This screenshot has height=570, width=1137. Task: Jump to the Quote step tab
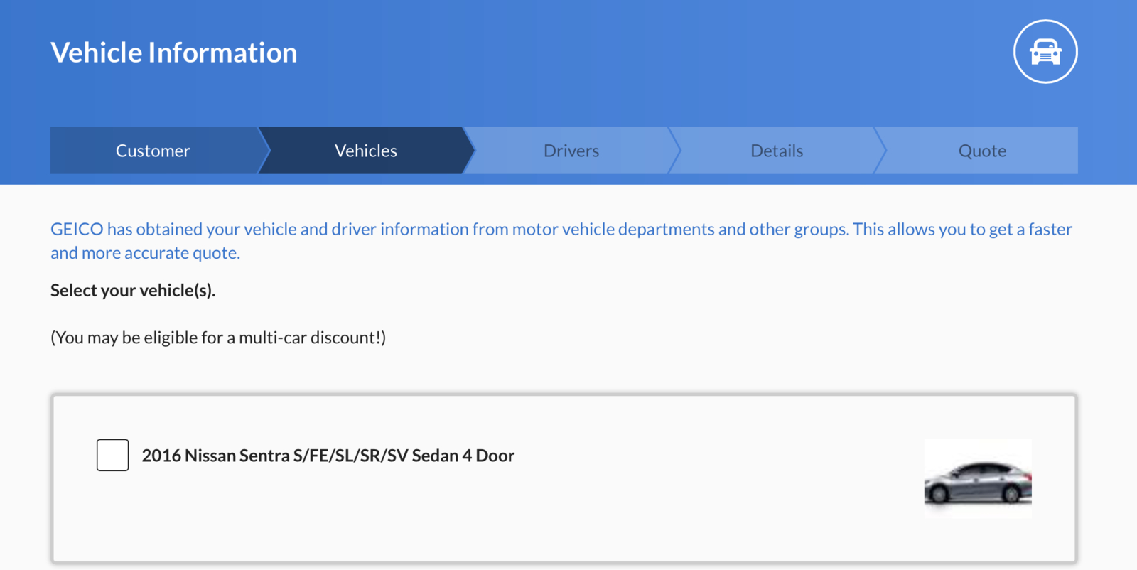click(x=982, y=151)
